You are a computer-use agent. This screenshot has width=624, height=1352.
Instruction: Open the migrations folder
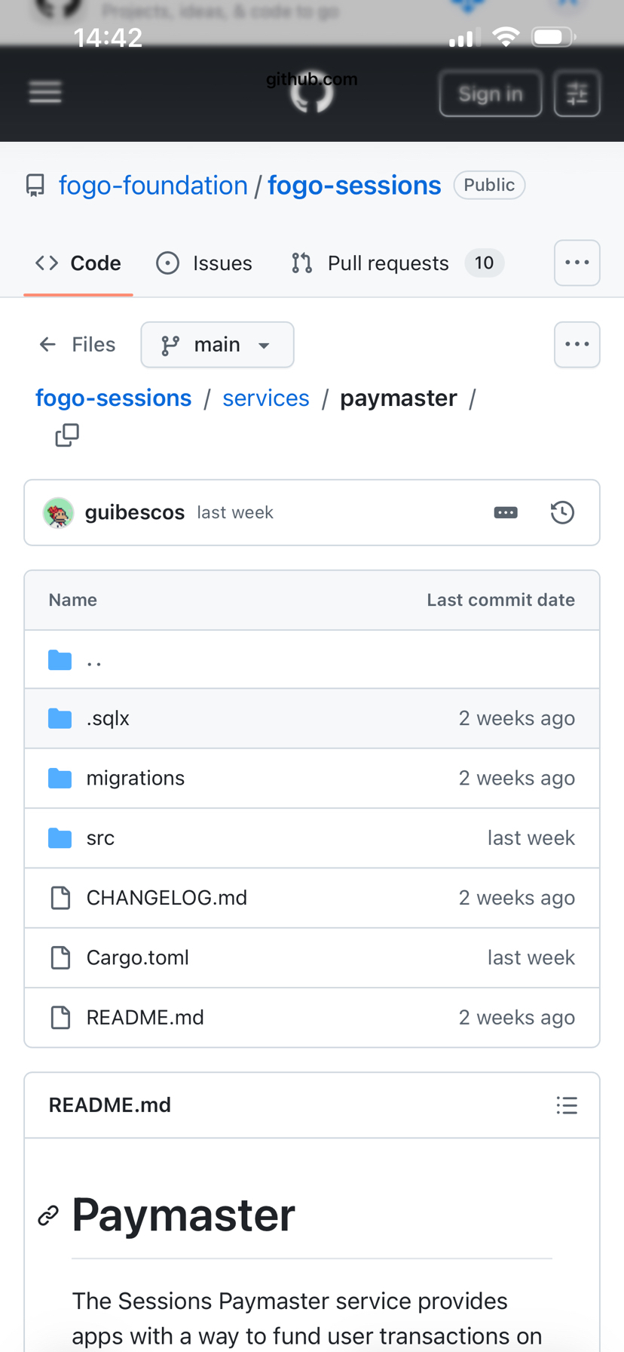136,778
